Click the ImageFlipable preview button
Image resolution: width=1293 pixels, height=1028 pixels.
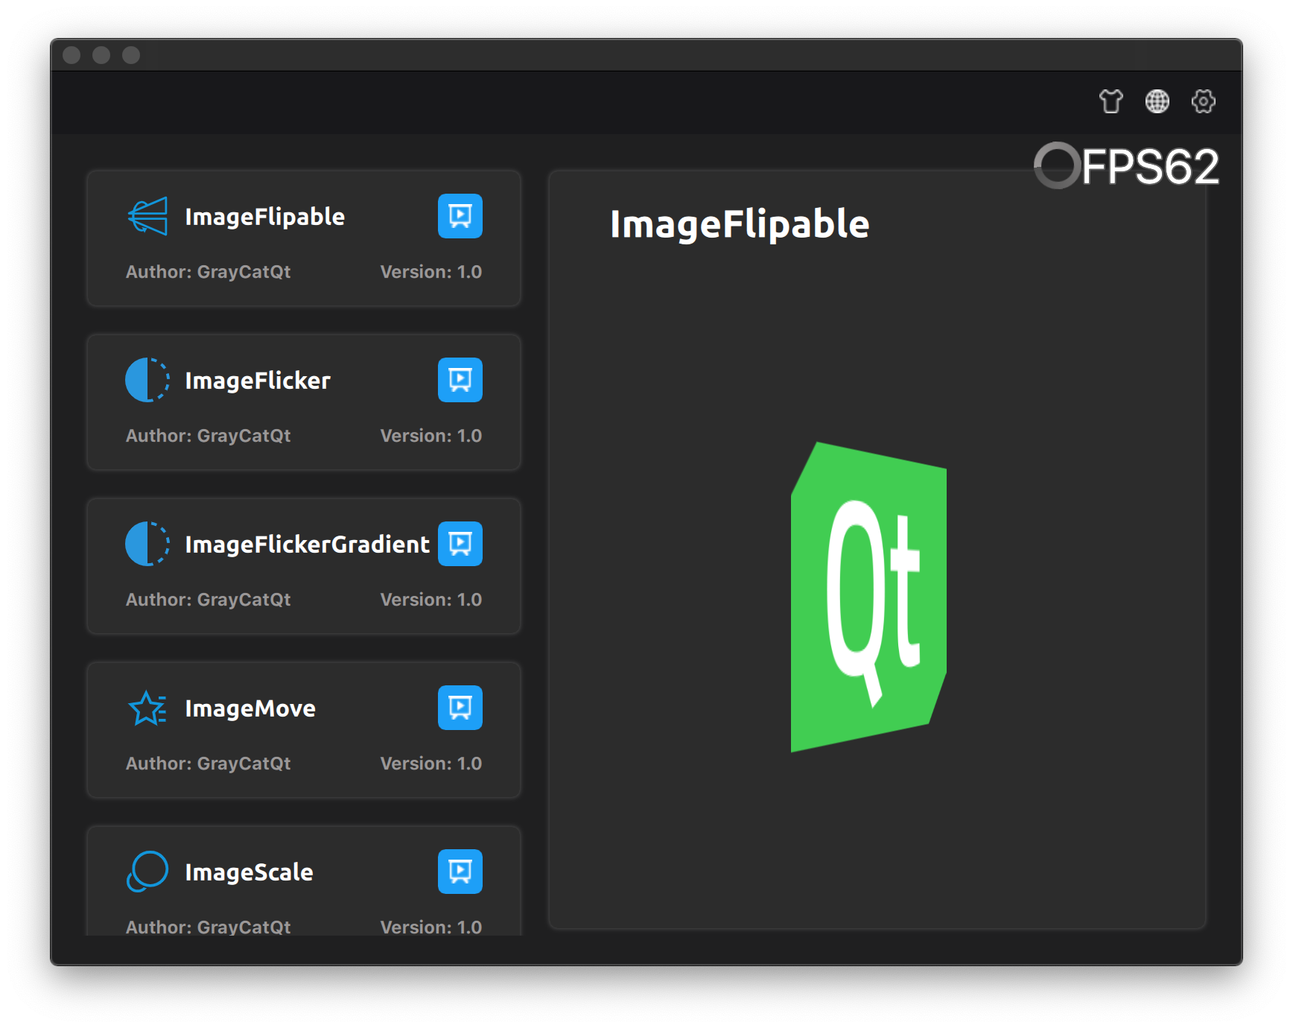pos(460,216)
